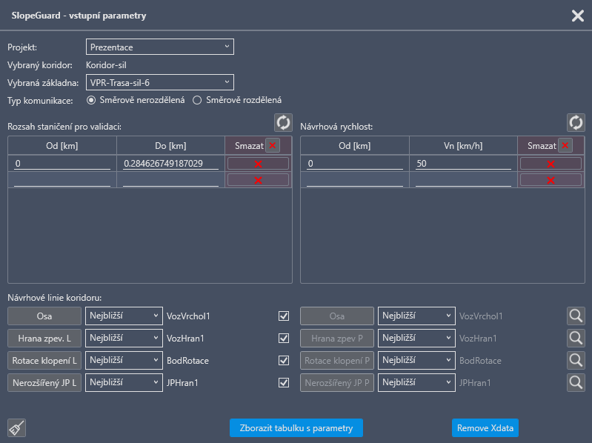
Task: Toggle the checkbox beside BodRotace
Action: (x=283, y=361)
